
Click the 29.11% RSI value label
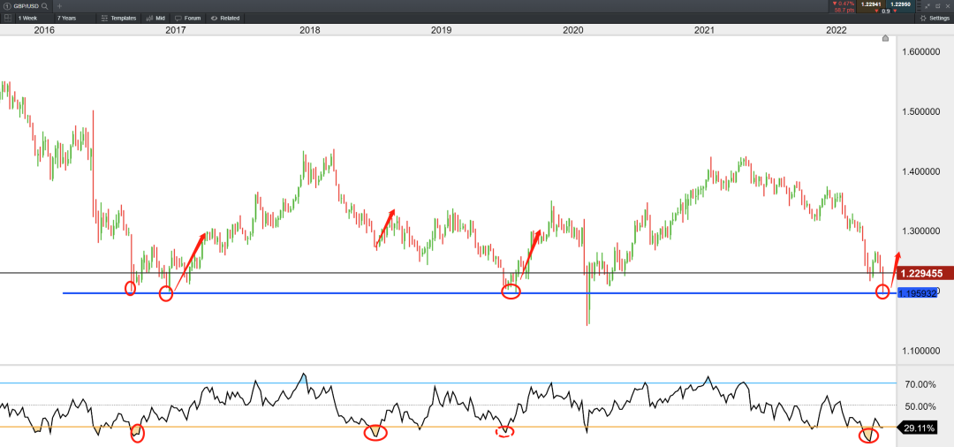click(x=919, y=428)
